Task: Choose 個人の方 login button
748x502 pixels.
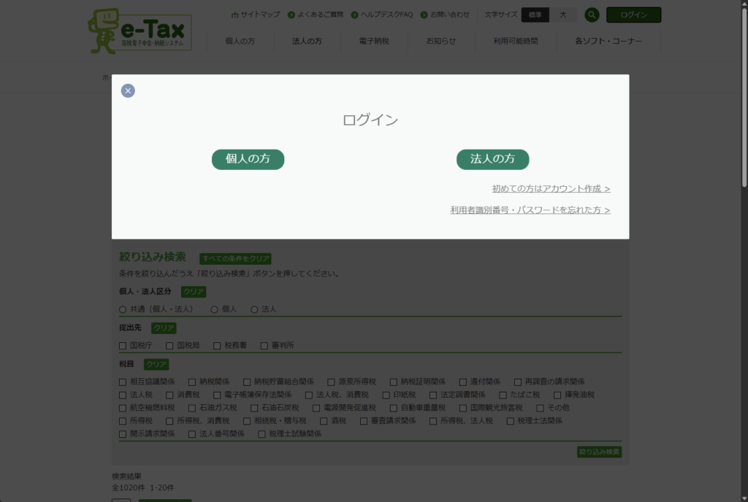Action: (x=248, y=159)
